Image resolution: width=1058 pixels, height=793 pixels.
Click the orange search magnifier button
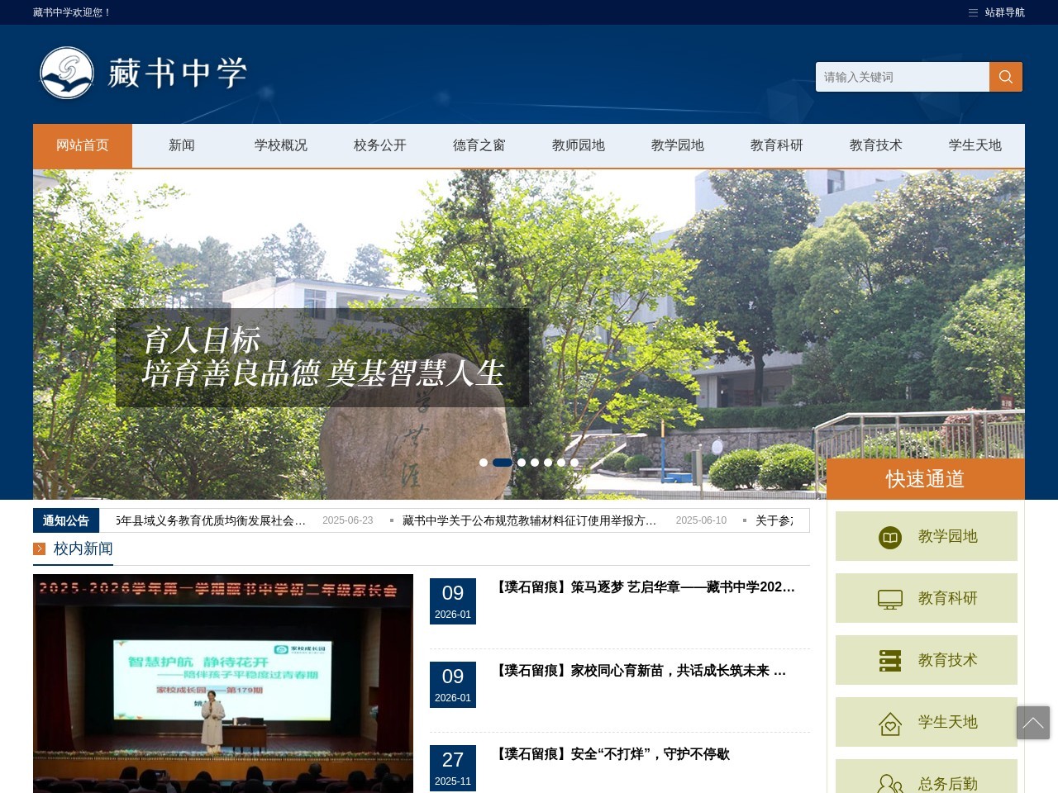click(1005, 77)
